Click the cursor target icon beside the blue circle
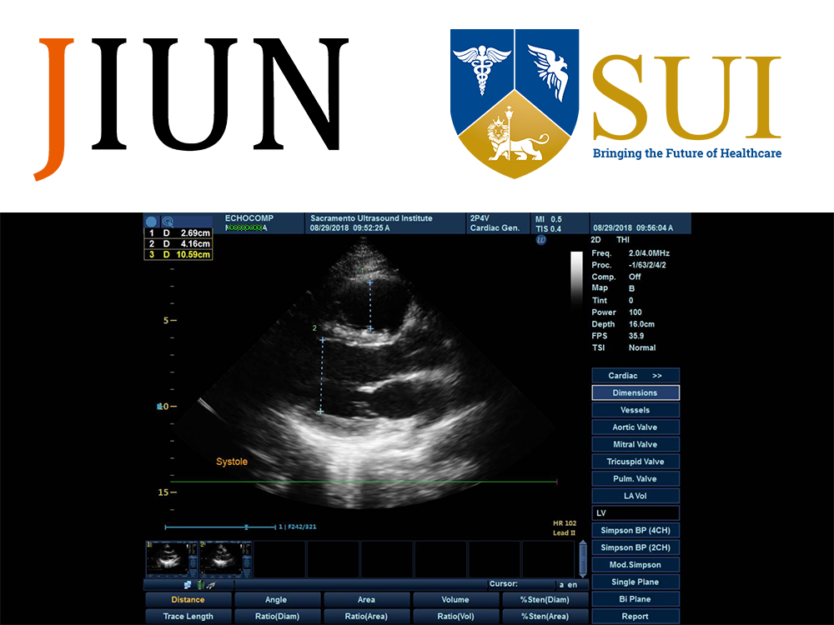The width and height of the screenshot is (834, 625). 168,222
